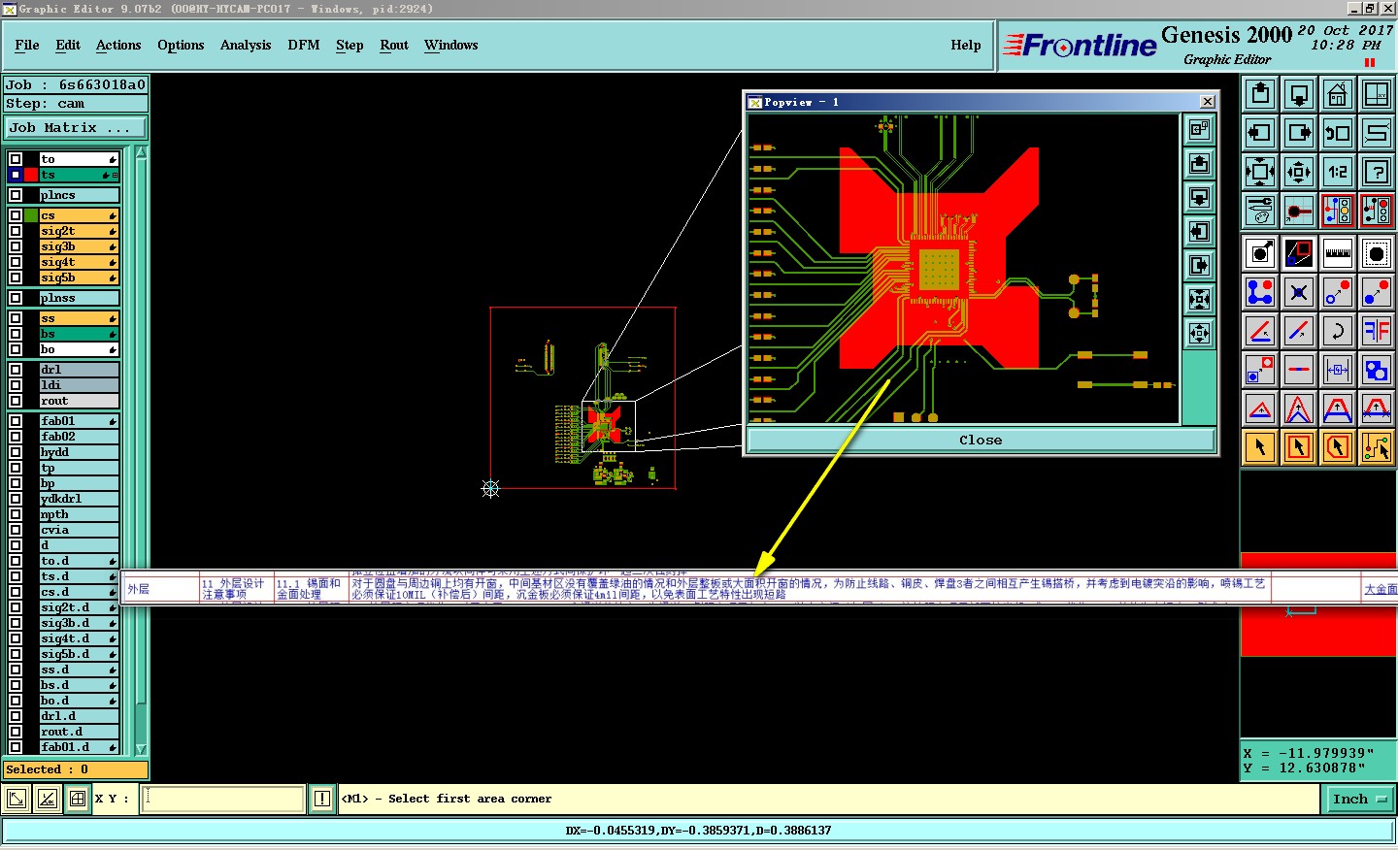Image resolution: width=1398 pixels, height=850 pixels.
Task: Click the Popview Close button
Action: point(981,441)
